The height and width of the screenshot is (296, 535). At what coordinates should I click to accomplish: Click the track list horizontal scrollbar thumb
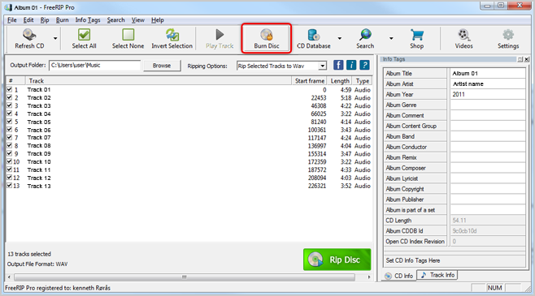pos(185,277)
